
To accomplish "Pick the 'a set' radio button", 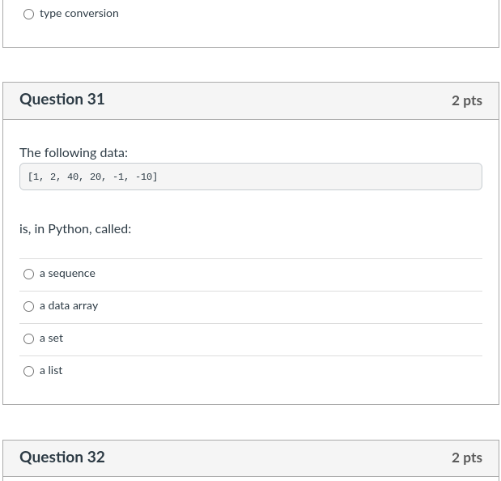I will click(x=29, y=338).
